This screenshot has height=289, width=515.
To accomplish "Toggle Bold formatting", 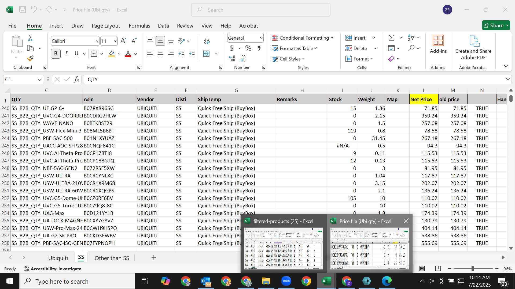I will pos(56,54).
